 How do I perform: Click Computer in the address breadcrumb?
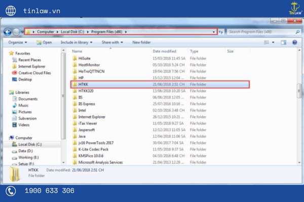(x=46, y=32)
